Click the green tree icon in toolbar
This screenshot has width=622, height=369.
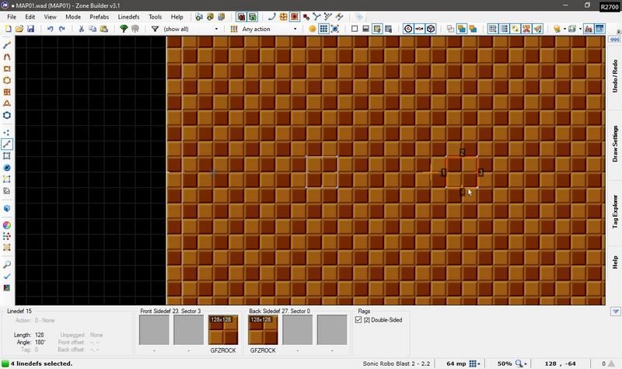[124, 29]
